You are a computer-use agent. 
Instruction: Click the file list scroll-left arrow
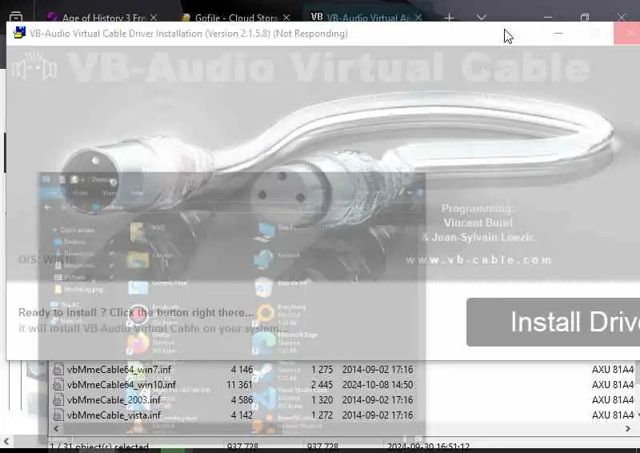[x=56, y=428]
